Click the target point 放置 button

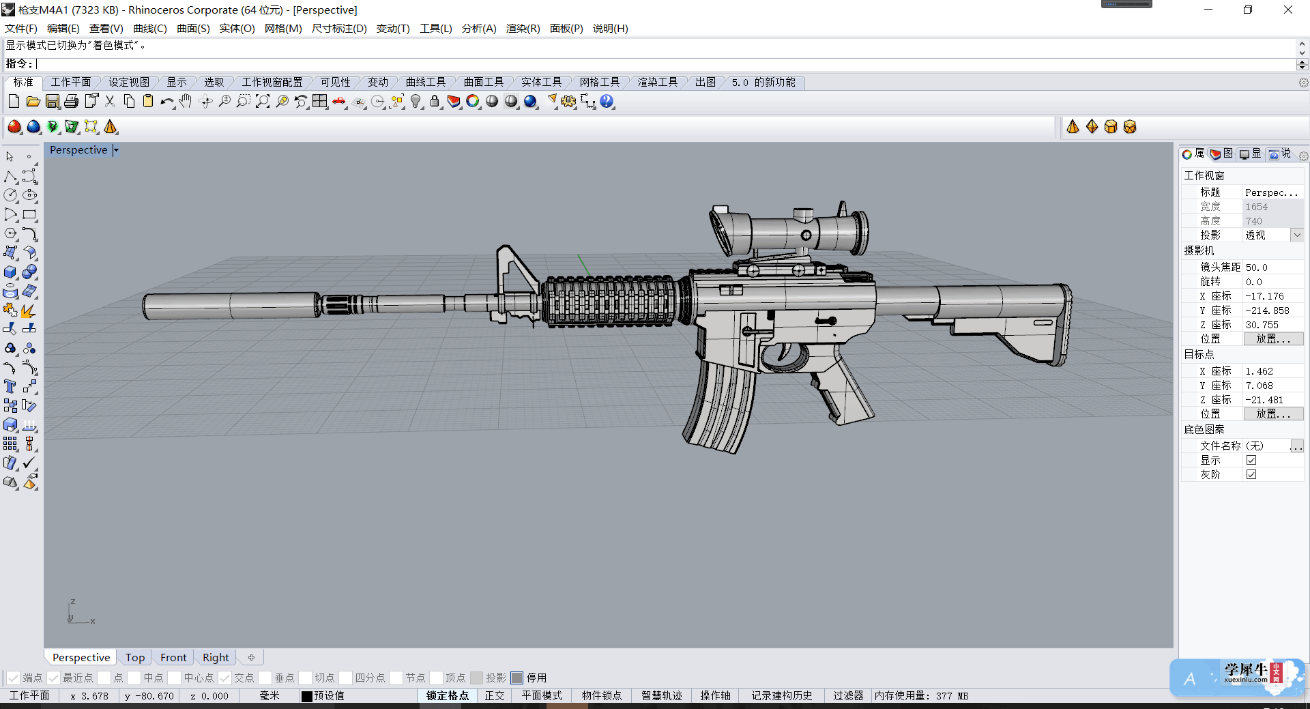point(1273,414)
